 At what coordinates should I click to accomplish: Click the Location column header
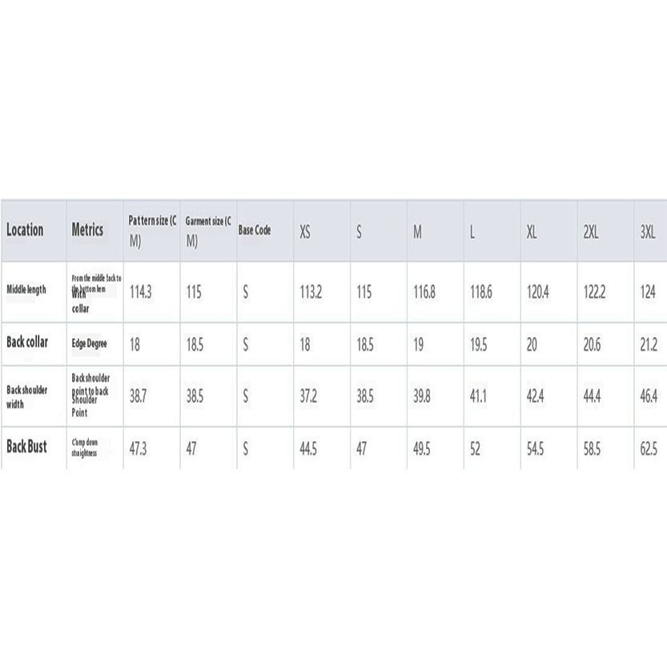[x=25, y=231]
